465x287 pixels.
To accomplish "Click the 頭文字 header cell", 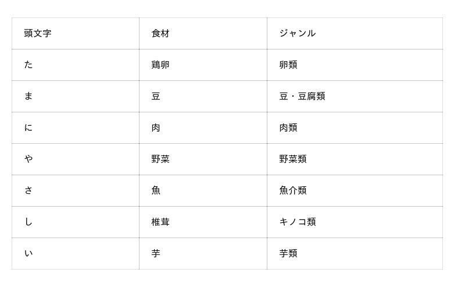I will tap(76, 33).
